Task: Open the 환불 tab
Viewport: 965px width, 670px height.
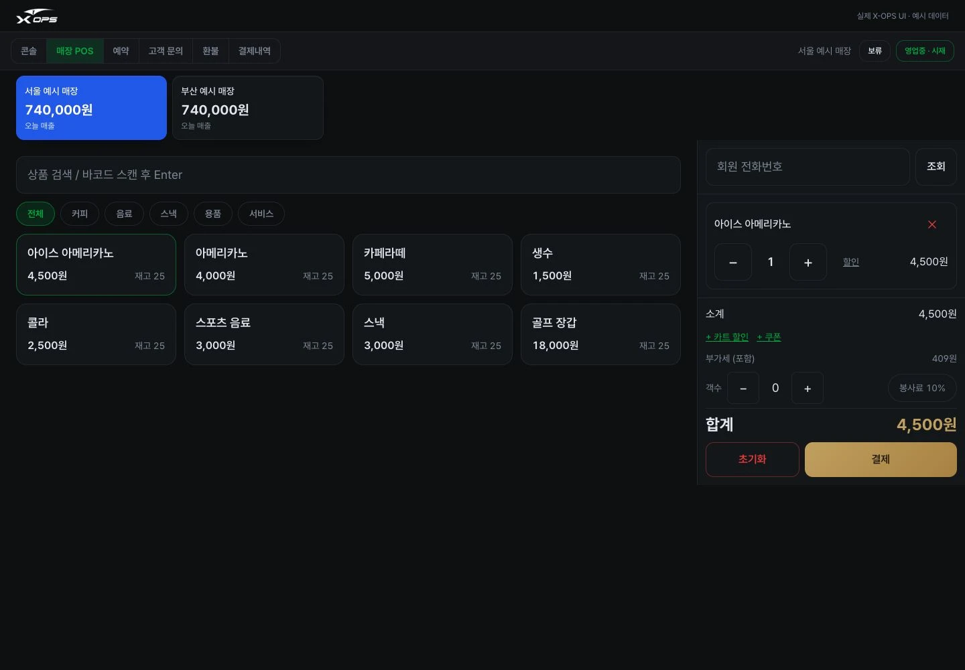Action: (x=210, y=51)
